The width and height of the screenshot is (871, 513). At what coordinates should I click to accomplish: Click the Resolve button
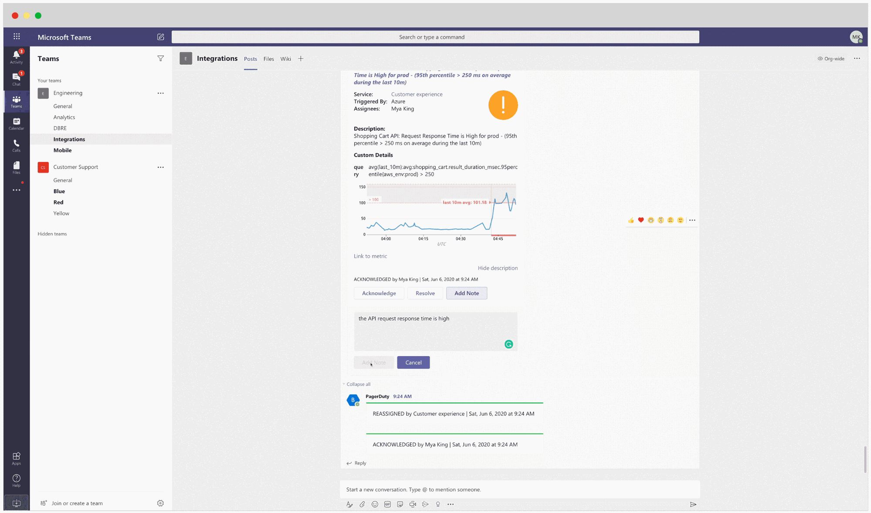pyautogui.click(x=425, y=293)
